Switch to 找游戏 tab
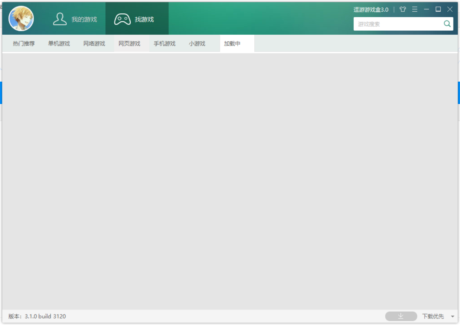The width and height of the screenshot is (460, 325). tap(137, 19)
